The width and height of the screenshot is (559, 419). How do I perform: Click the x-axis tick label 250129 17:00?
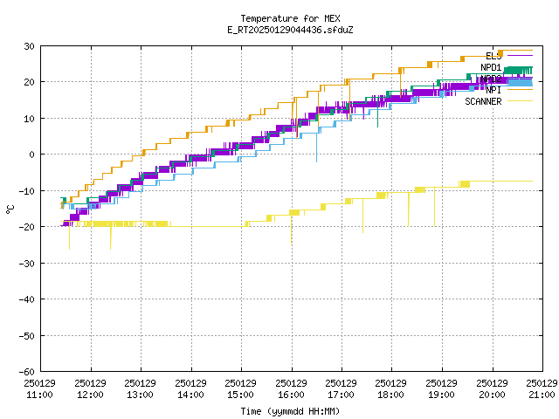point(342,389)
